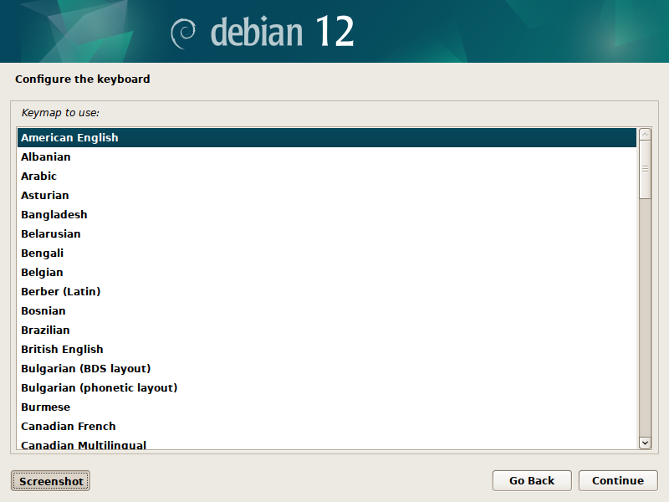Pick Canadian French keymap
The image size is (669, 502).
pos(327,426)
